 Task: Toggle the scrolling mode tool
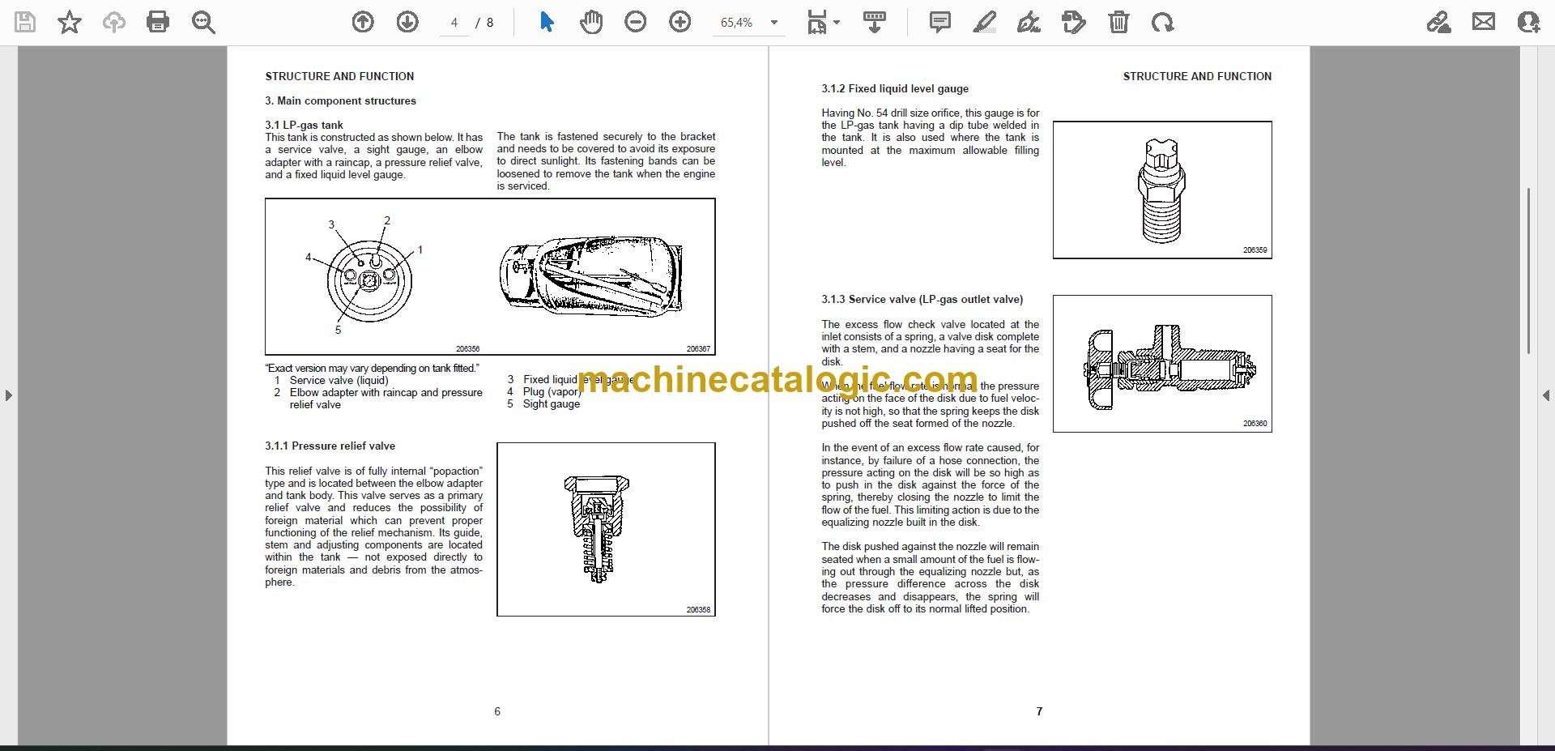874,23
